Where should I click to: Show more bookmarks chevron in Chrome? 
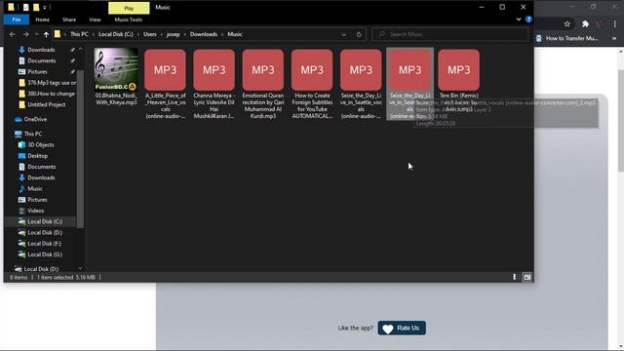(x=614, y=38)
